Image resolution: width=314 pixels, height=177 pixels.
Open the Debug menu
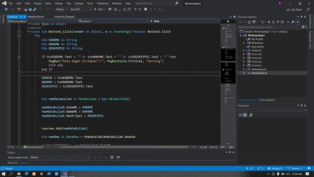point(59,3)
